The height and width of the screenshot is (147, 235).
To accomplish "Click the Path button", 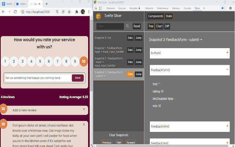I will click(119, 142).
